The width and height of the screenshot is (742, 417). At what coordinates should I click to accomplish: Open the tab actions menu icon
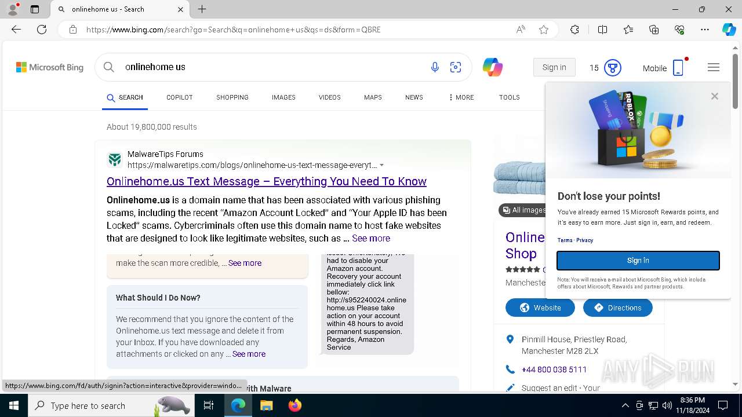(35, 9)
